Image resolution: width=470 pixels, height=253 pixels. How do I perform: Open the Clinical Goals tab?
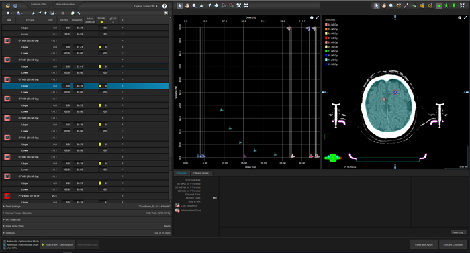pos(201,173)
